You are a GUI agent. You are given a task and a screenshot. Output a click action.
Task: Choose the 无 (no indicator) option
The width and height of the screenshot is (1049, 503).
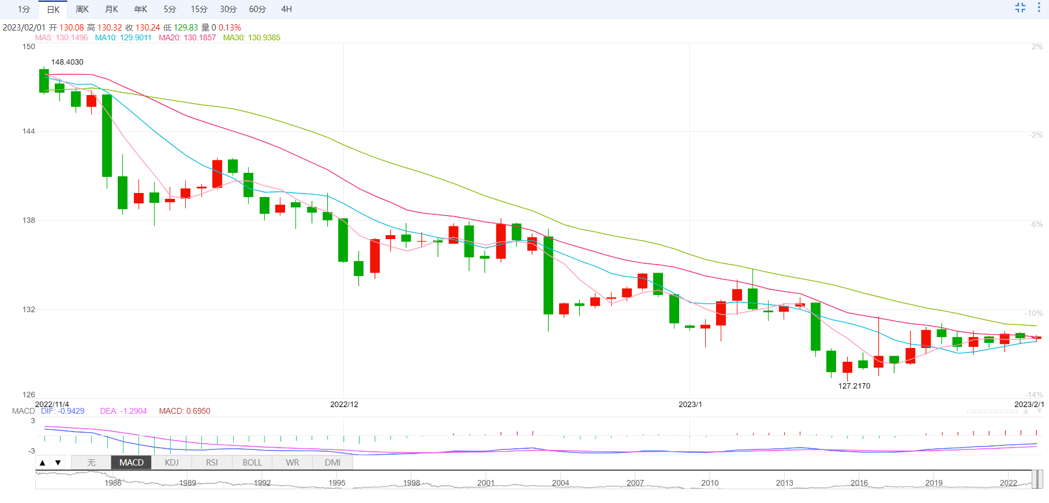point(91,462)
